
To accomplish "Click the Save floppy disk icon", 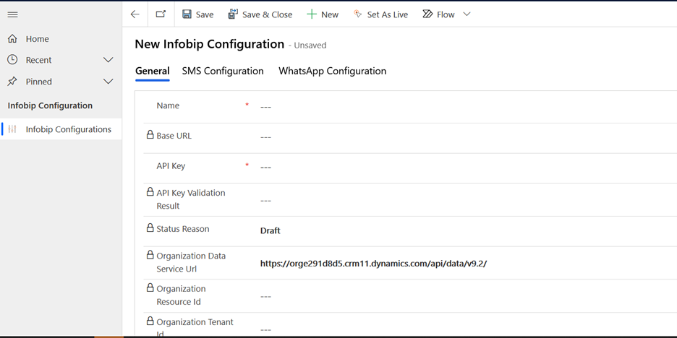I will [x=187, y=14].
